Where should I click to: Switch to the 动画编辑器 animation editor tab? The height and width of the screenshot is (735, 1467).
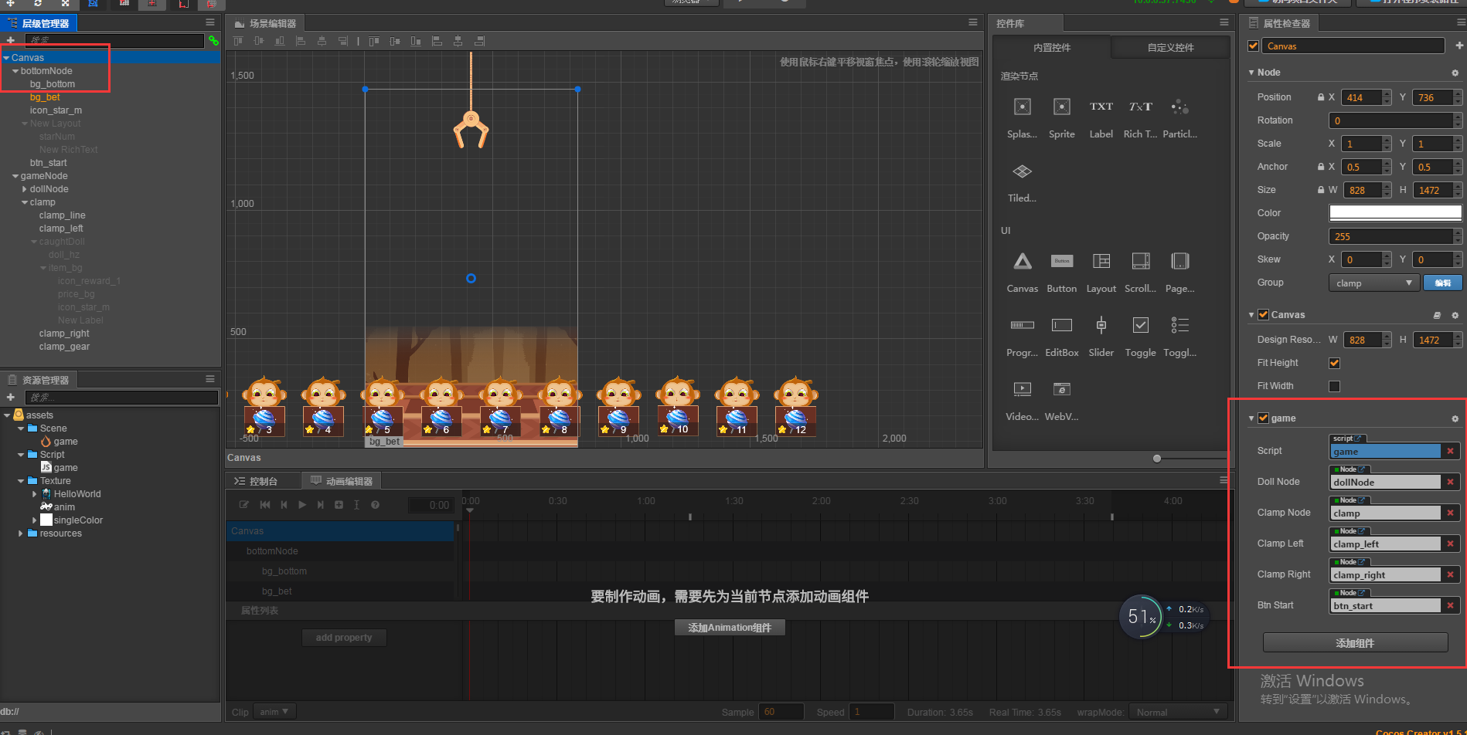tap(342, 481)
